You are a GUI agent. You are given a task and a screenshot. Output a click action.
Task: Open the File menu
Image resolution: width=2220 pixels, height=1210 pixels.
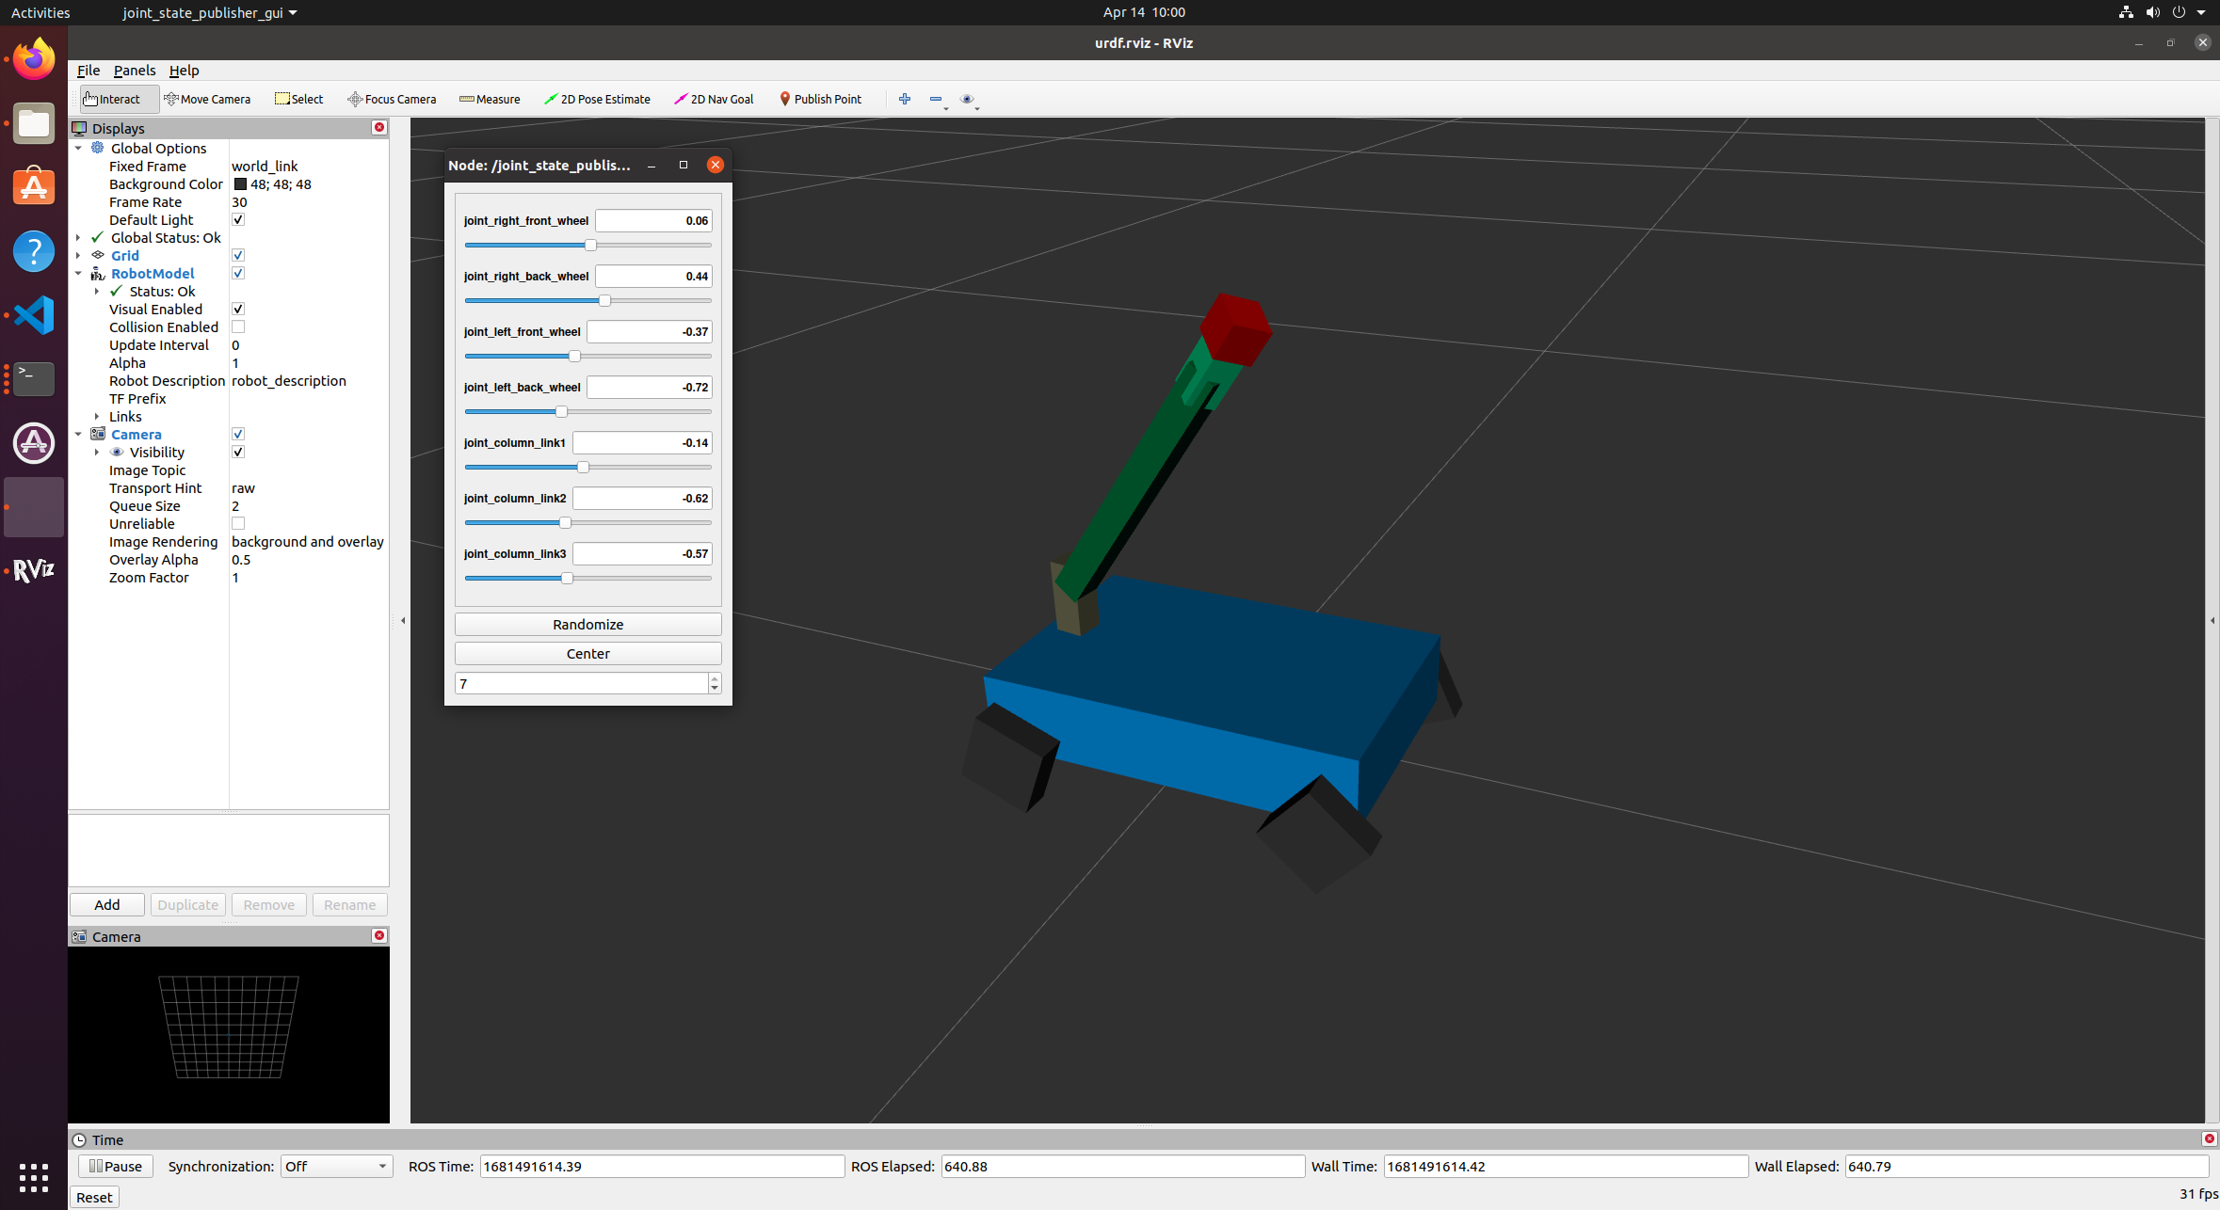click(x=88, y=71)
